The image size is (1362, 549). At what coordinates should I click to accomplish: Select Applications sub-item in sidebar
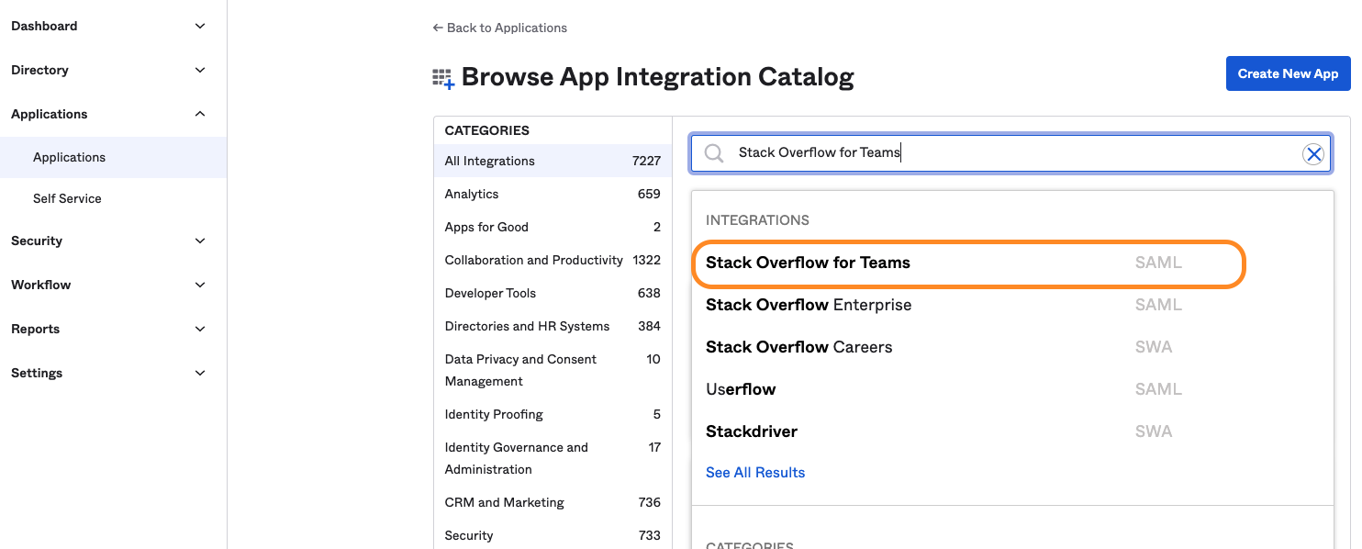pyautogui.click(x=113, y=157)
